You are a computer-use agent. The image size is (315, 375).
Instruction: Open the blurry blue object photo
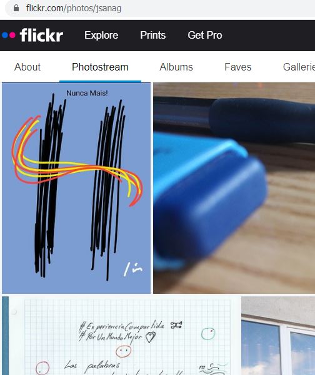click(x=234, y=188)
